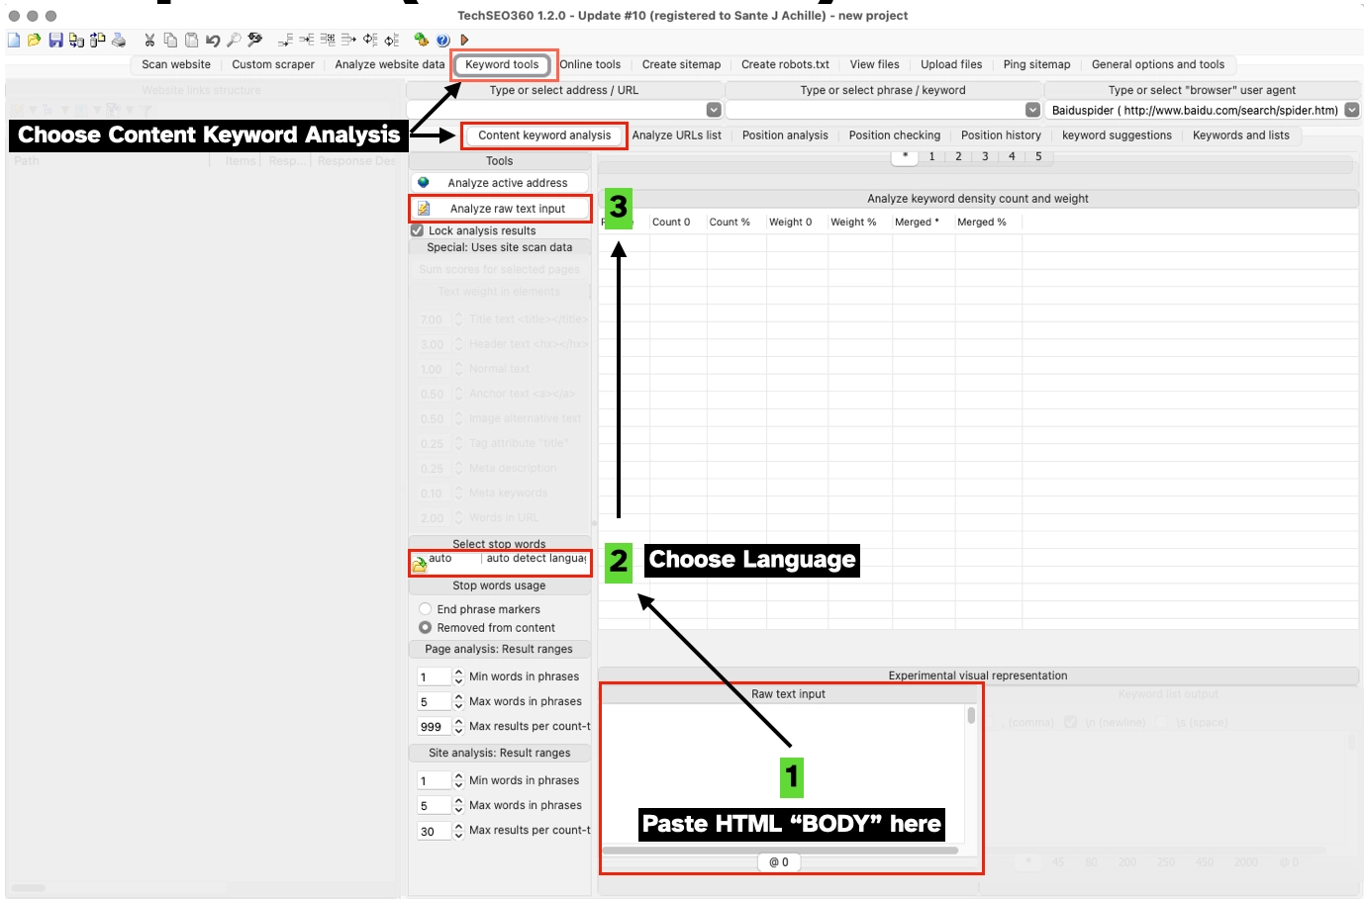Viewport: 1365px width, 899px height.
Task: Click the @ 0 button below raw text input
Action: [779, 862]
